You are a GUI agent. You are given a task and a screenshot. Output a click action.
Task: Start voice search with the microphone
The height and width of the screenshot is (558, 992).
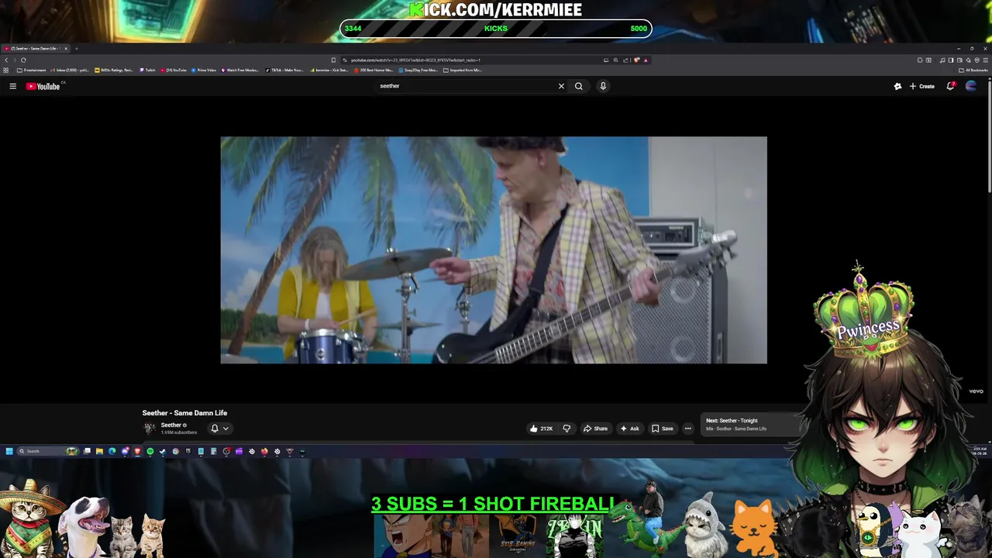(603, 86)
